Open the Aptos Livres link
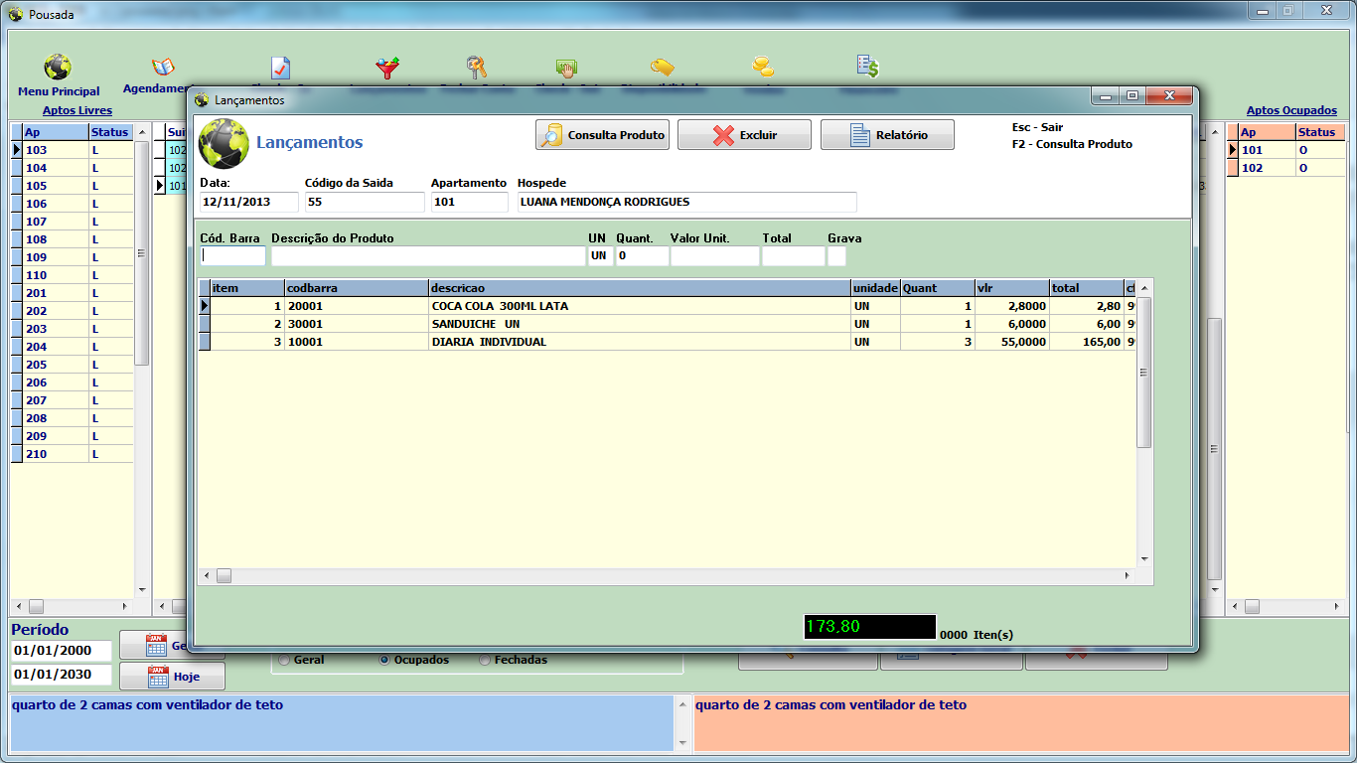The width and height of the screenshot is (1357, 763). [77, 110]
